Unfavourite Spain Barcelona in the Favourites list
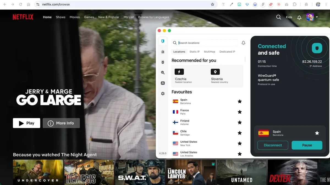 coord(240,102)
